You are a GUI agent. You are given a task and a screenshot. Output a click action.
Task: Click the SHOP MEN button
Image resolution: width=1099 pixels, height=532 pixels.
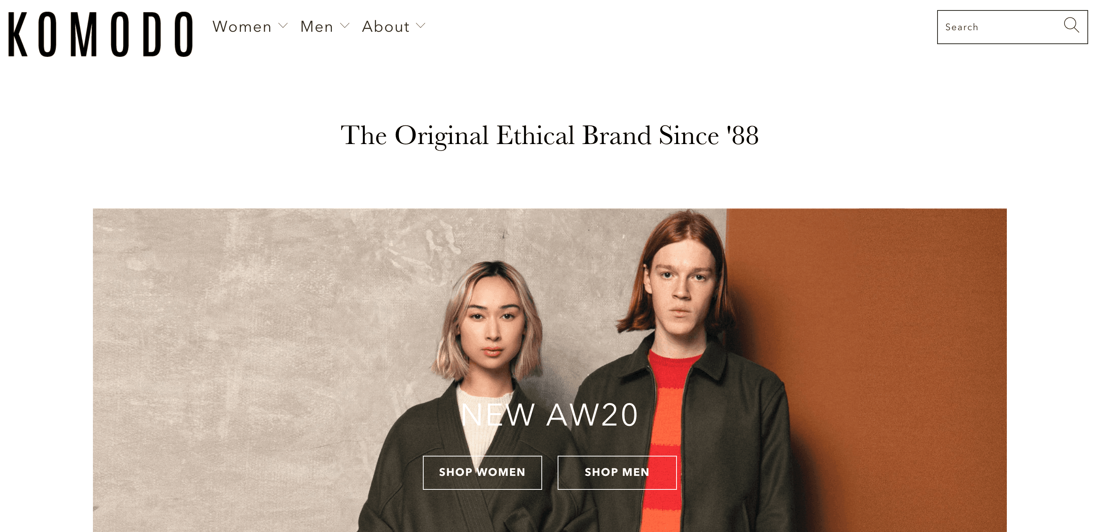tap(617, 472)
